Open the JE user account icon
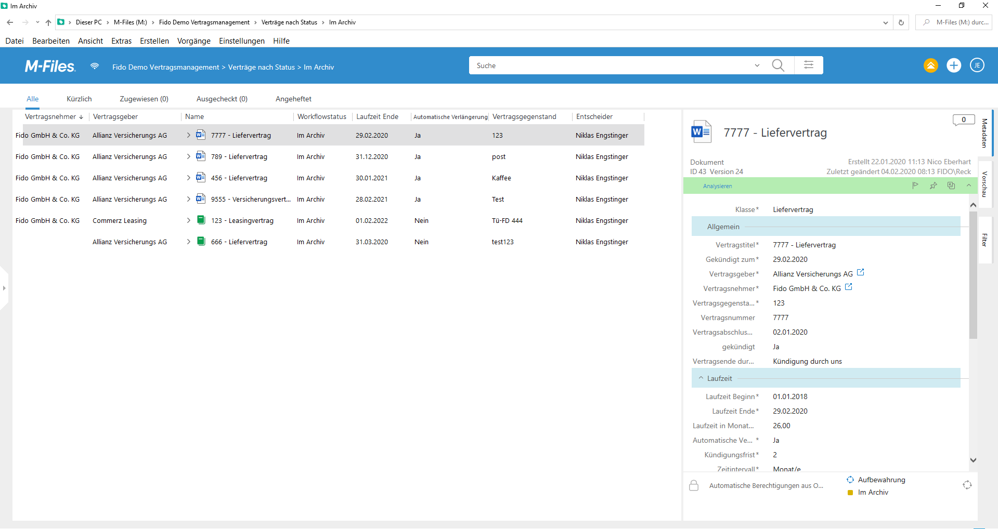The height and width of the screenshot is (529, 998). pyautogui.click(x=977, y=65)
